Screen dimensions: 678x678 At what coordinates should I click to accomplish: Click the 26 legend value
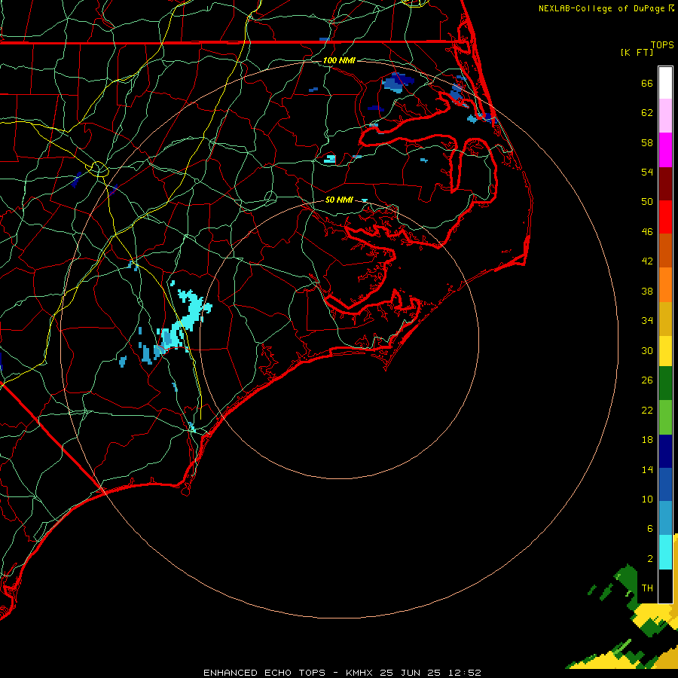pyautogui.click(x=647, y=380)
